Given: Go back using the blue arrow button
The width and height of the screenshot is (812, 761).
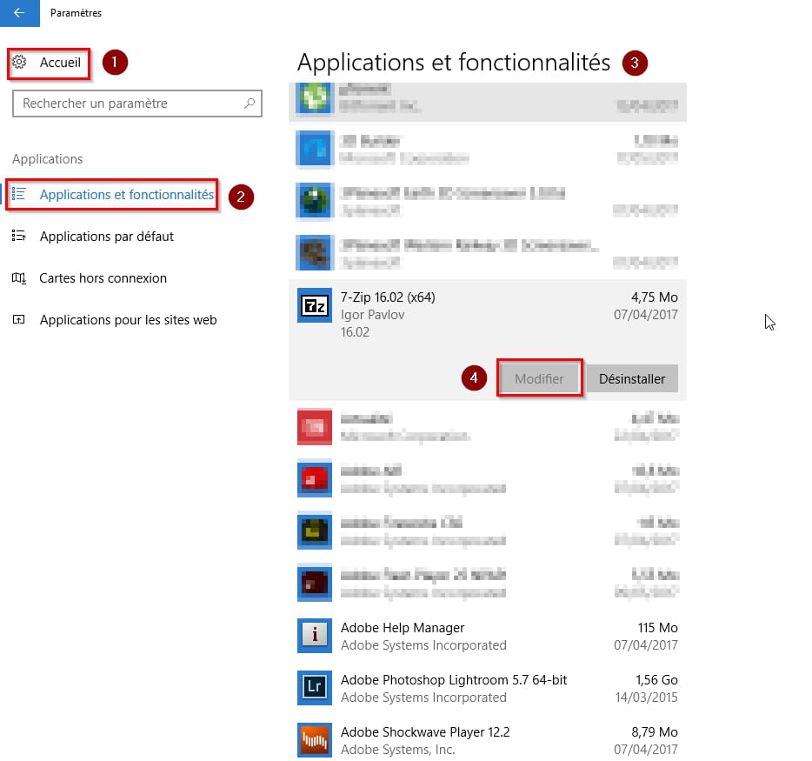Looking at the screenshot, I should [20, 13].
